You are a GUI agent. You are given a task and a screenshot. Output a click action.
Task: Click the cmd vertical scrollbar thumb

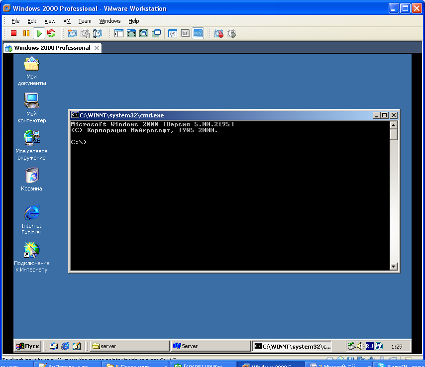click(x=394, y=134)
